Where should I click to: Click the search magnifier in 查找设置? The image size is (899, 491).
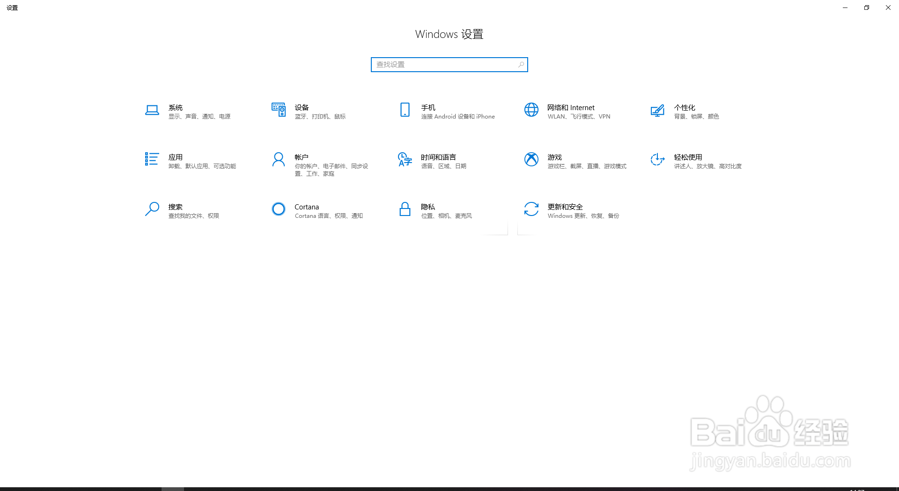[520, 64]
